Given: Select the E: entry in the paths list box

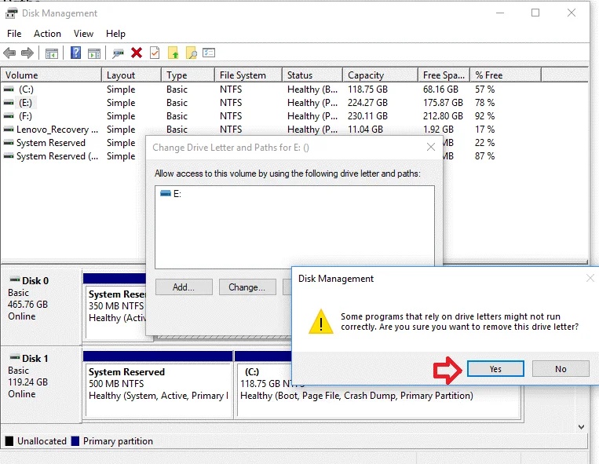Looking at the screenshot, I should click(x=170, y=194).
